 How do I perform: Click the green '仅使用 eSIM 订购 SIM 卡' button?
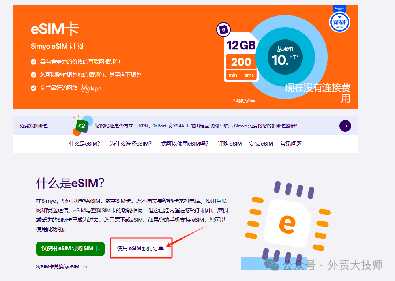point(70,249)
